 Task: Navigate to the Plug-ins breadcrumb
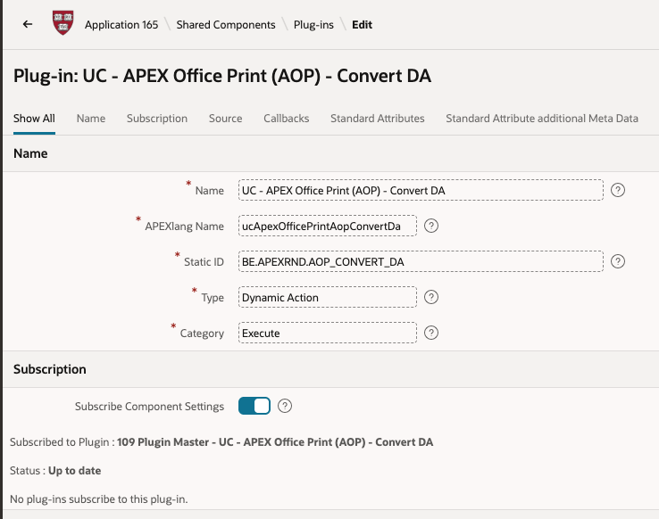tap(313, 25)
